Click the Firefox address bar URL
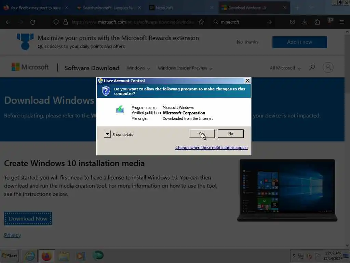The image size is (350, 263). click(133, 22)
